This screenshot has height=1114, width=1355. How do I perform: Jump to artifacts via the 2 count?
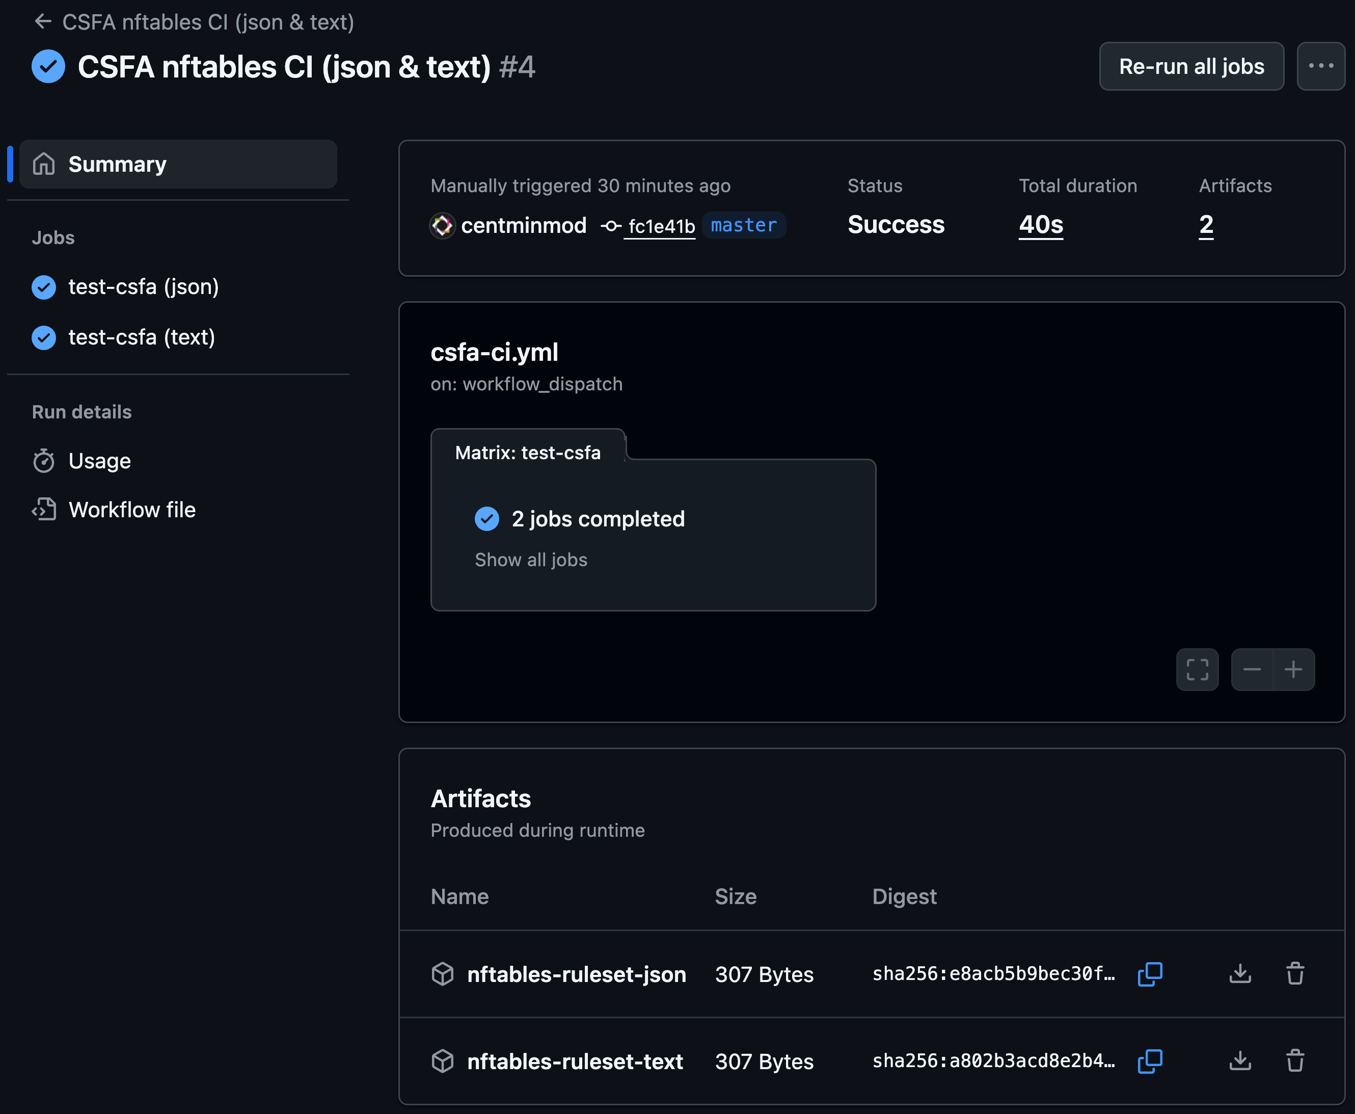[x=1206, y=225]
